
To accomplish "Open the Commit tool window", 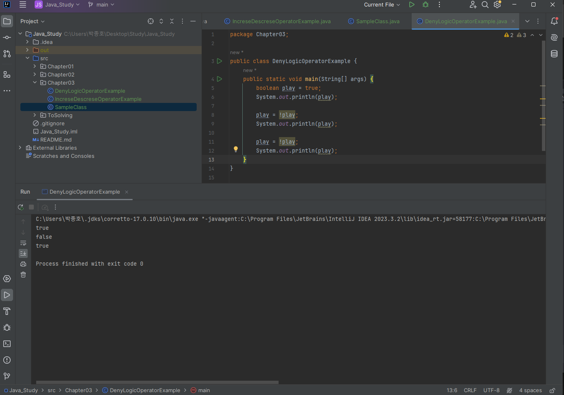I will 7,37.
